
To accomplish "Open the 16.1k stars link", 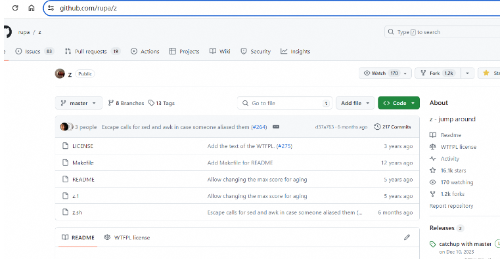I will click(448, 170).
